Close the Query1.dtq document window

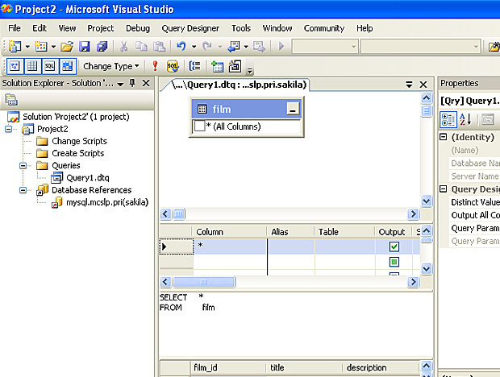[x=423, y=85]
